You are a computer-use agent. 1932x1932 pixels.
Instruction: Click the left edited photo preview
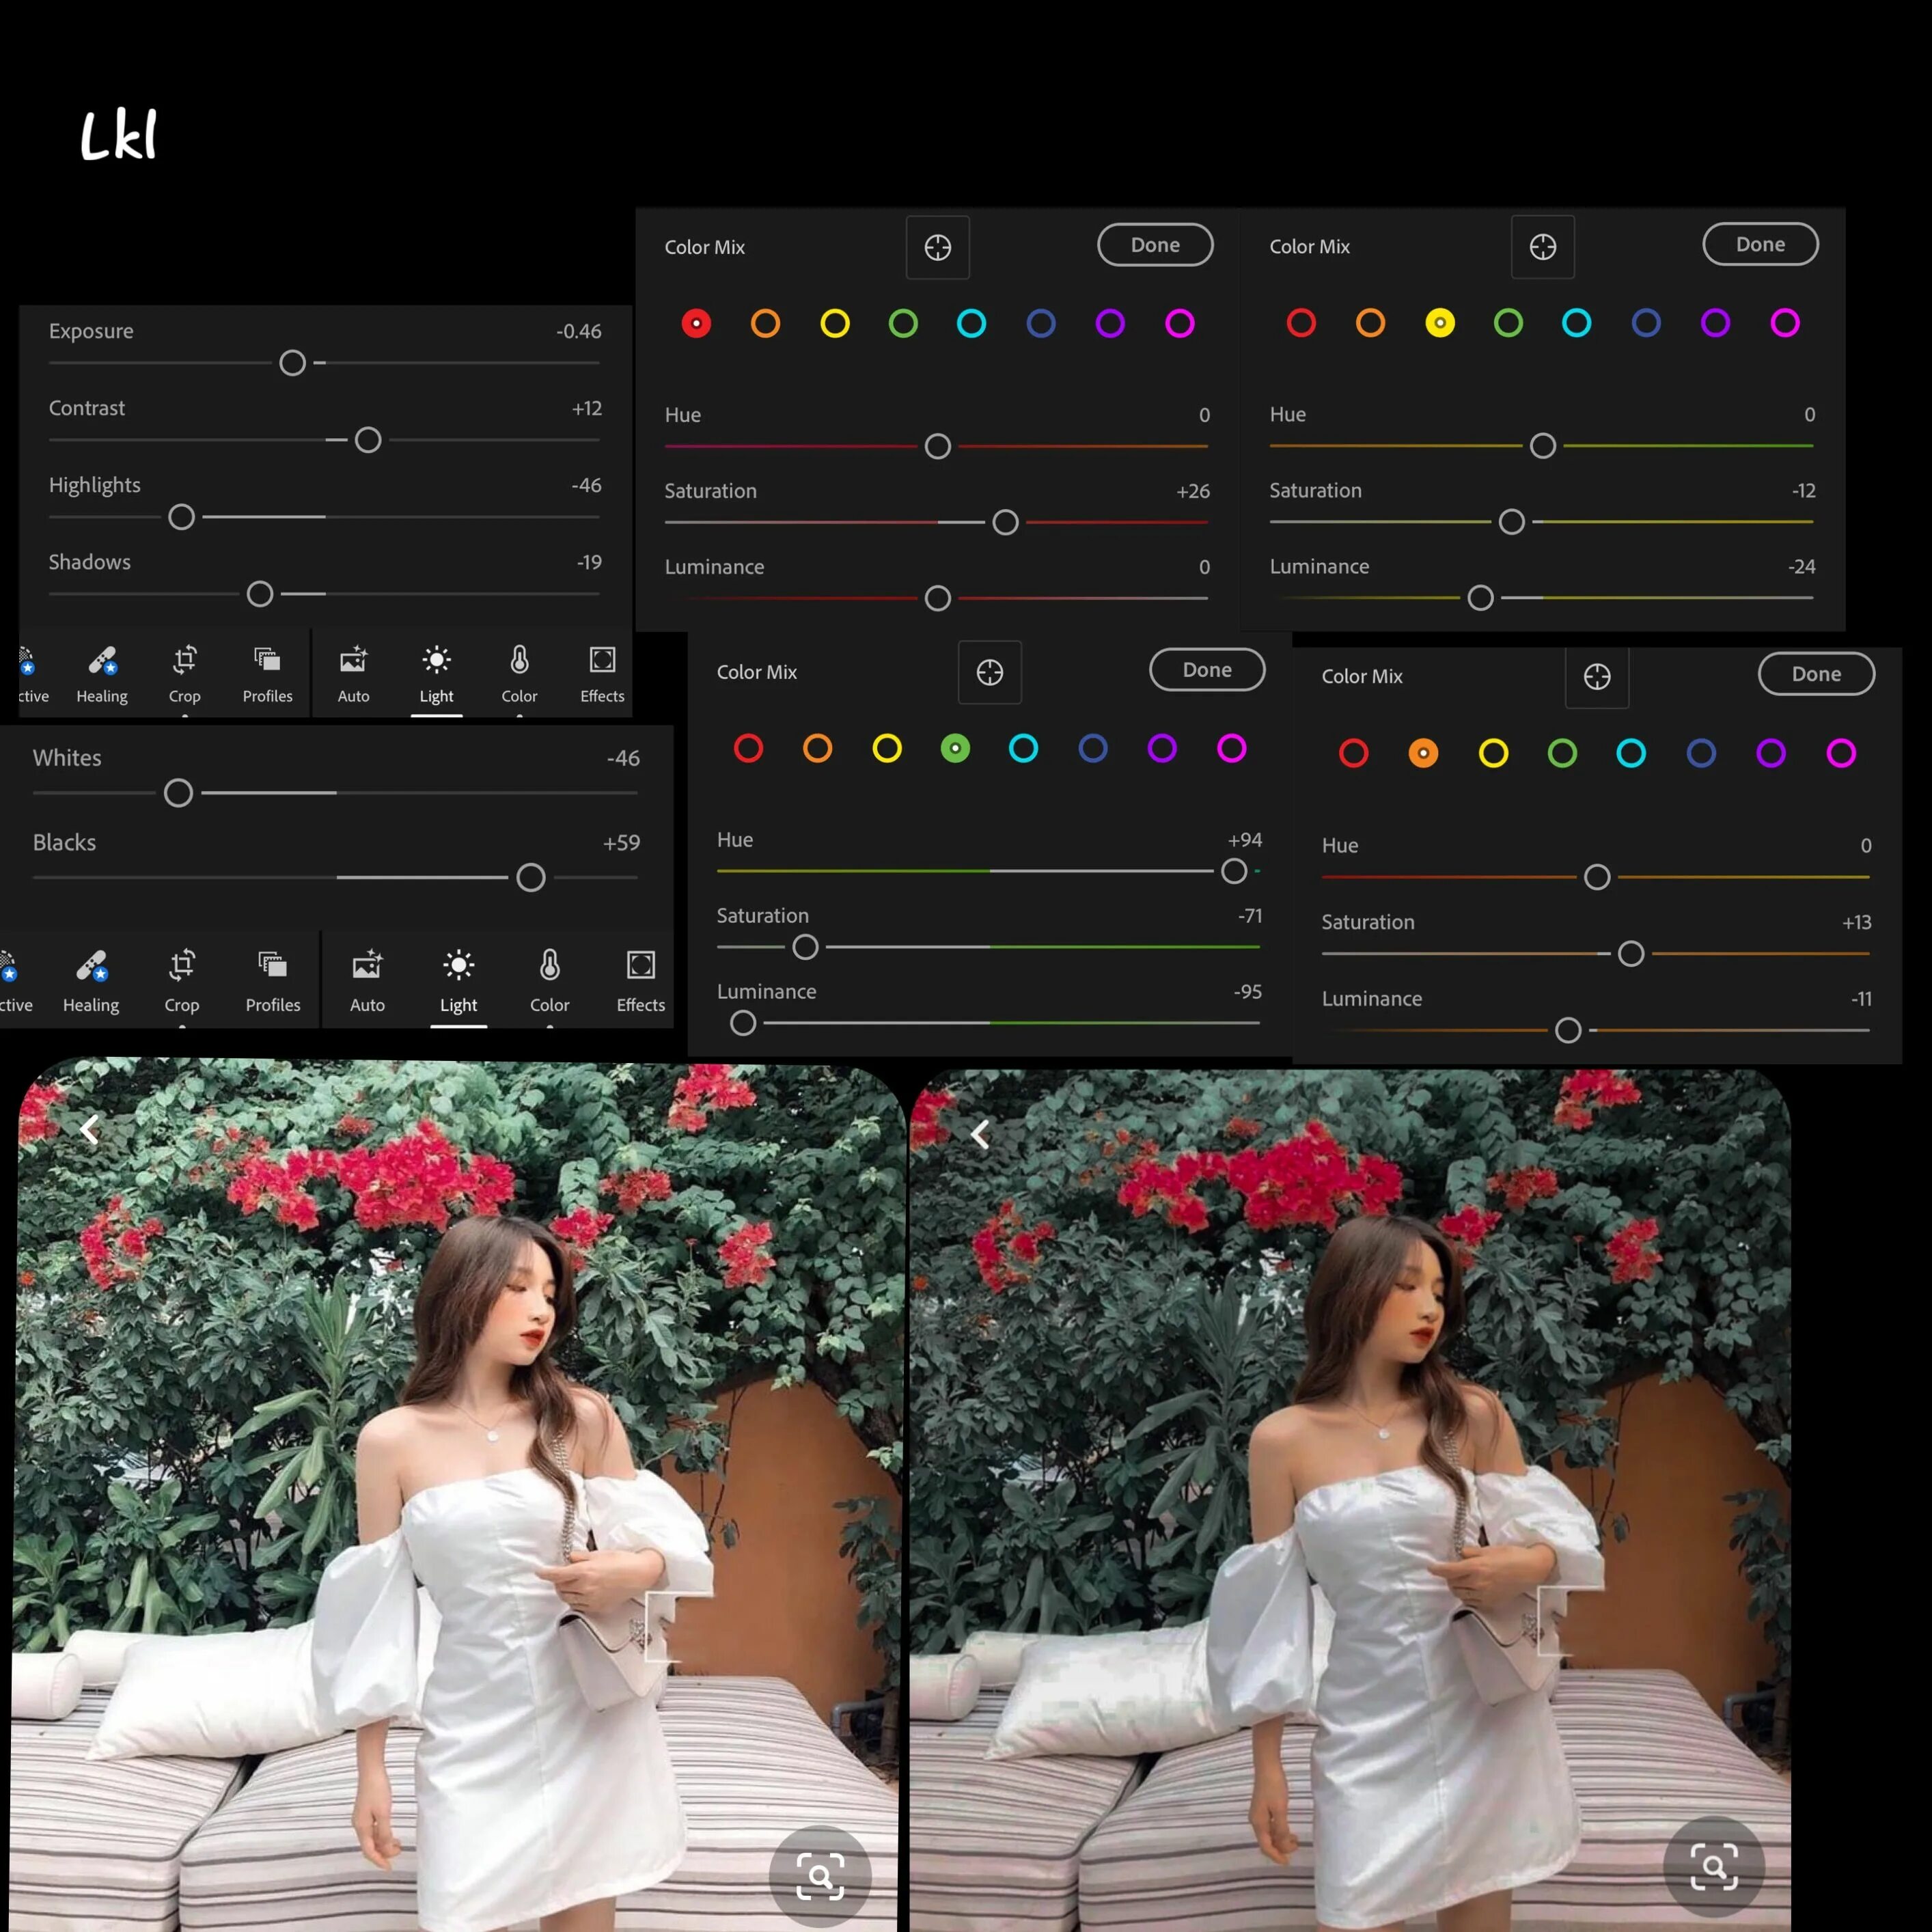[x=455, y=1500]
